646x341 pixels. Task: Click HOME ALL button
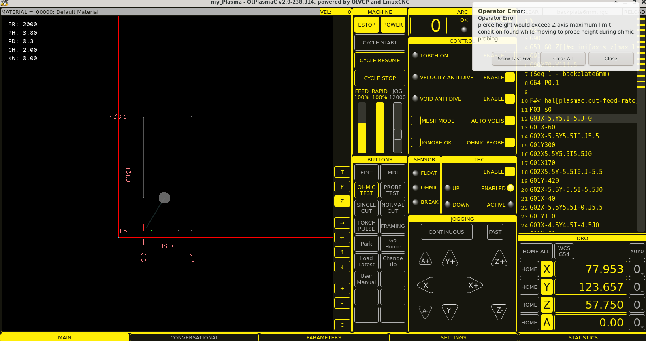536,251
